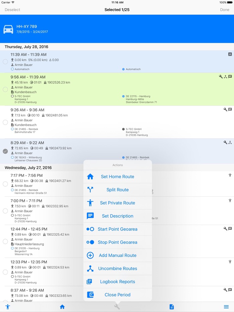Tap the home icon in bottom toolbar
This screenshot has width=234, height=312.
click(x=62, y=307)
